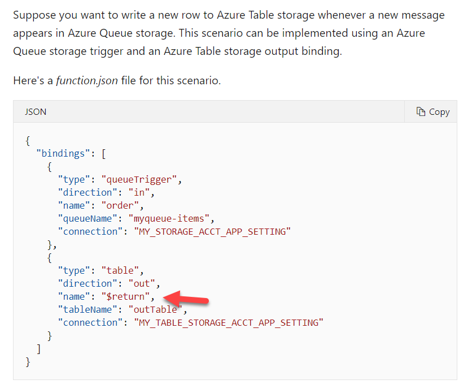
Task: Click the "in" direction value
Action: tap(139, 192)
